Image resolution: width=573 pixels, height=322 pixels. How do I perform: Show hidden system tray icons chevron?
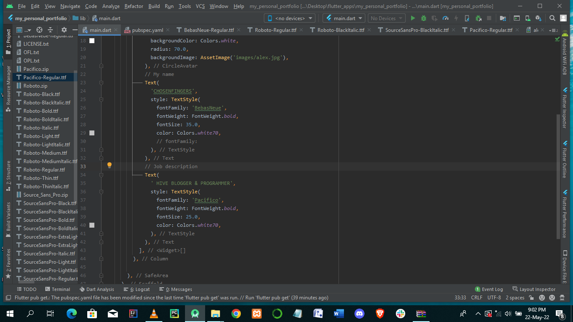click(x=478, y=313)
